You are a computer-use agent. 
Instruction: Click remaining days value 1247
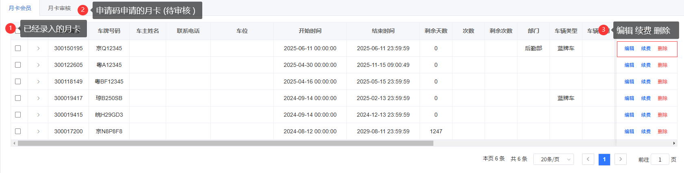[436, 131]
